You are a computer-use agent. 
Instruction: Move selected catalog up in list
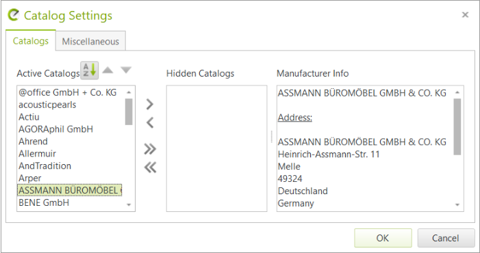pyautogui.click(x=108, y=70)
